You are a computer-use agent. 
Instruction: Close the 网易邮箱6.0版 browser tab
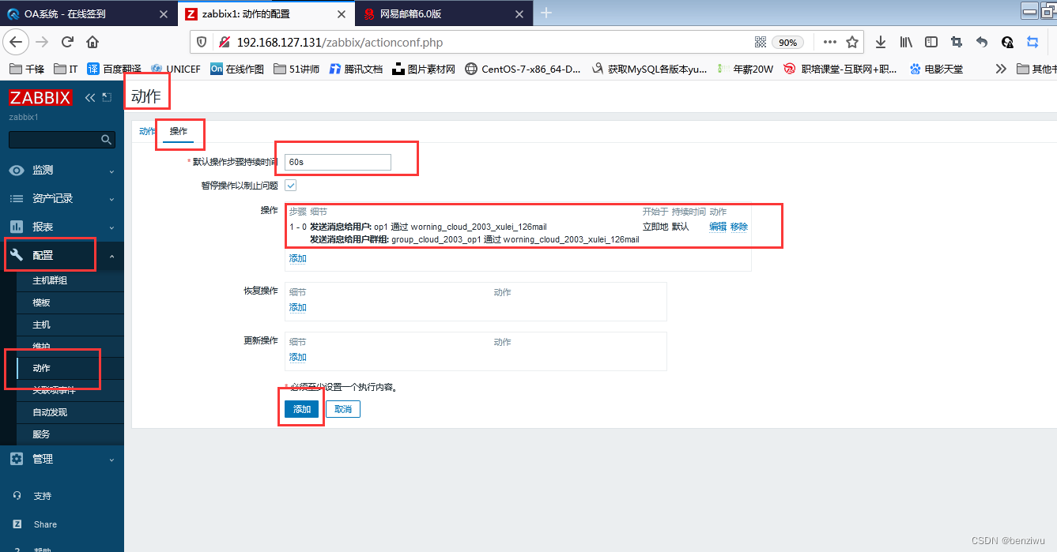click(x=519, y=14)
